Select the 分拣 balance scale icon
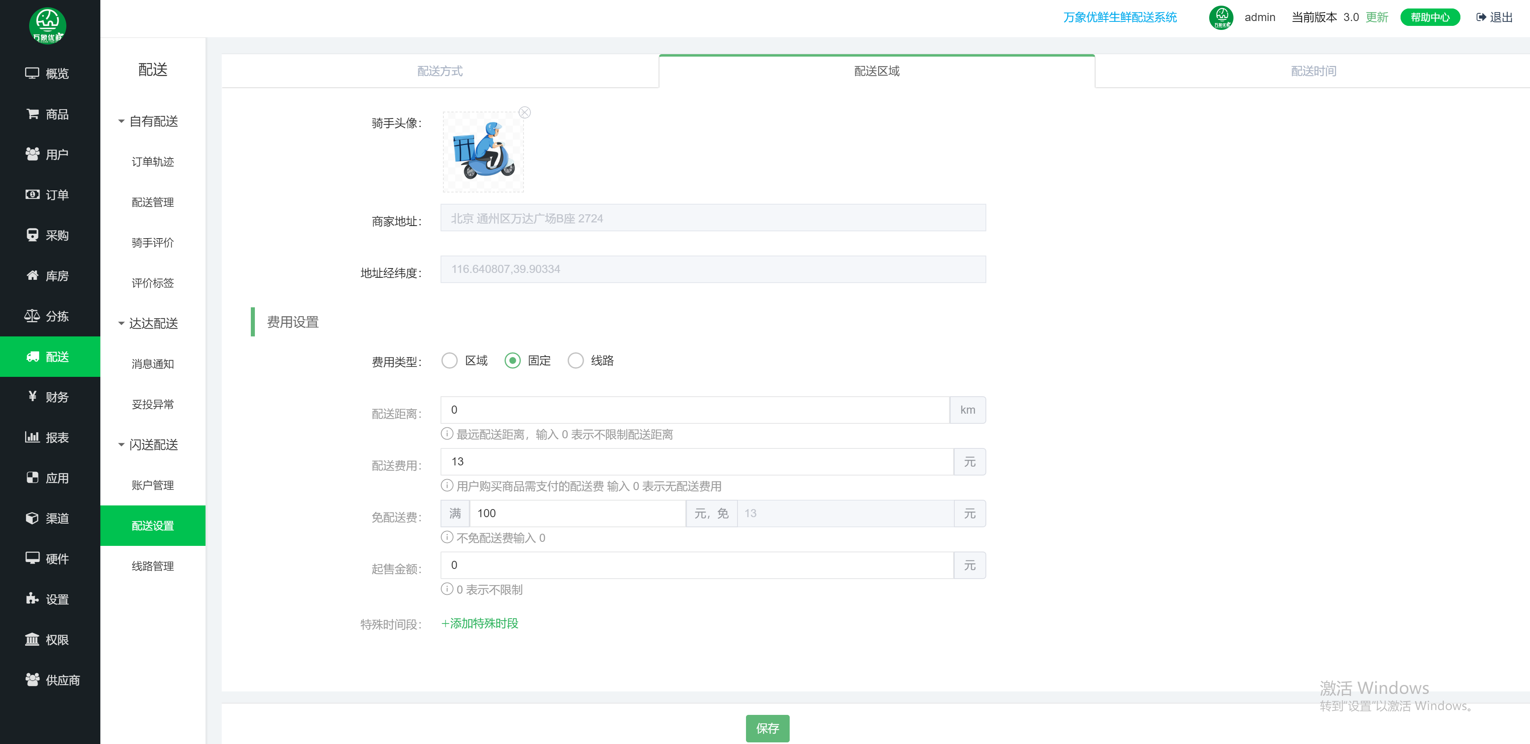 (32, 316)
